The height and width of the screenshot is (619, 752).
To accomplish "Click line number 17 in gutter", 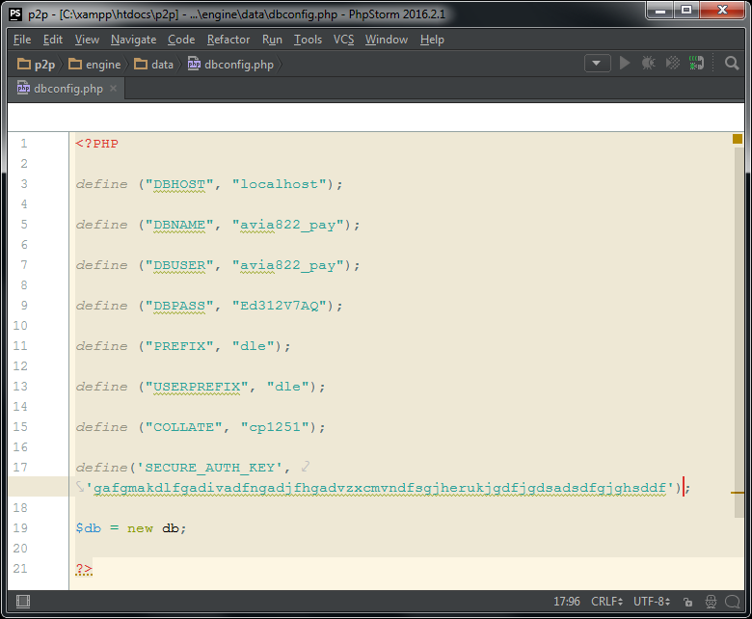I will [x=20, y=467].
